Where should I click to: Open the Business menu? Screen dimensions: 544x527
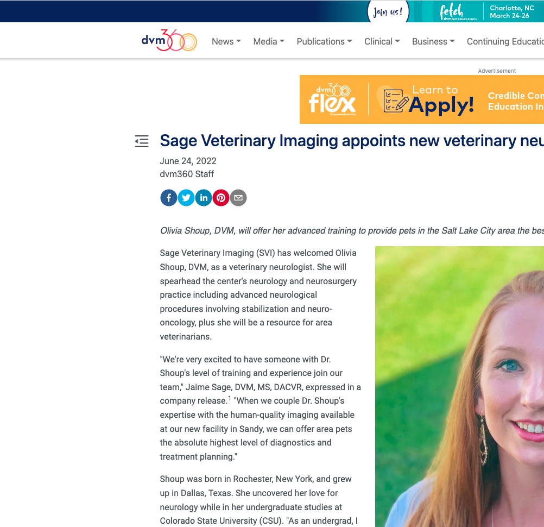(433, 41)
